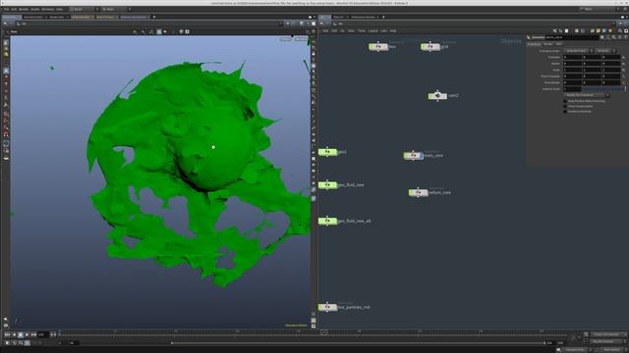
Task: Open the Tools menu in network editor
Action: [362, 30]
